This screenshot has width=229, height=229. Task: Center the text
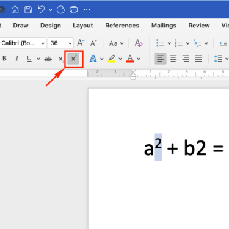pyautogui.click(x=173, y=59)
